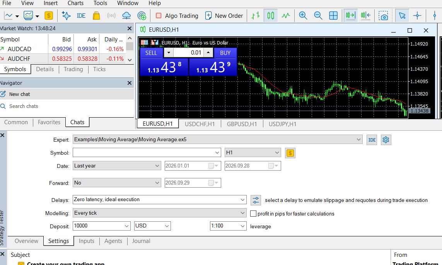Image resolution: width=442 pixels, height=265 pixels.
Task: Zoom in on the chart
Action: [x=303, y=15]
